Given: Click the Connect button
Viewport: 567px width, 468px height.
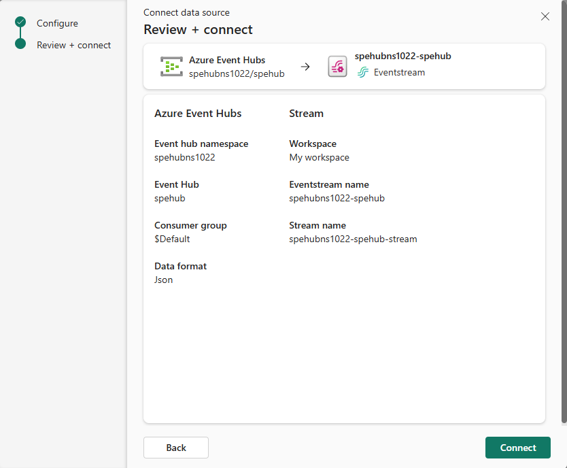Looking at the screenshot, I should point(518,448).
